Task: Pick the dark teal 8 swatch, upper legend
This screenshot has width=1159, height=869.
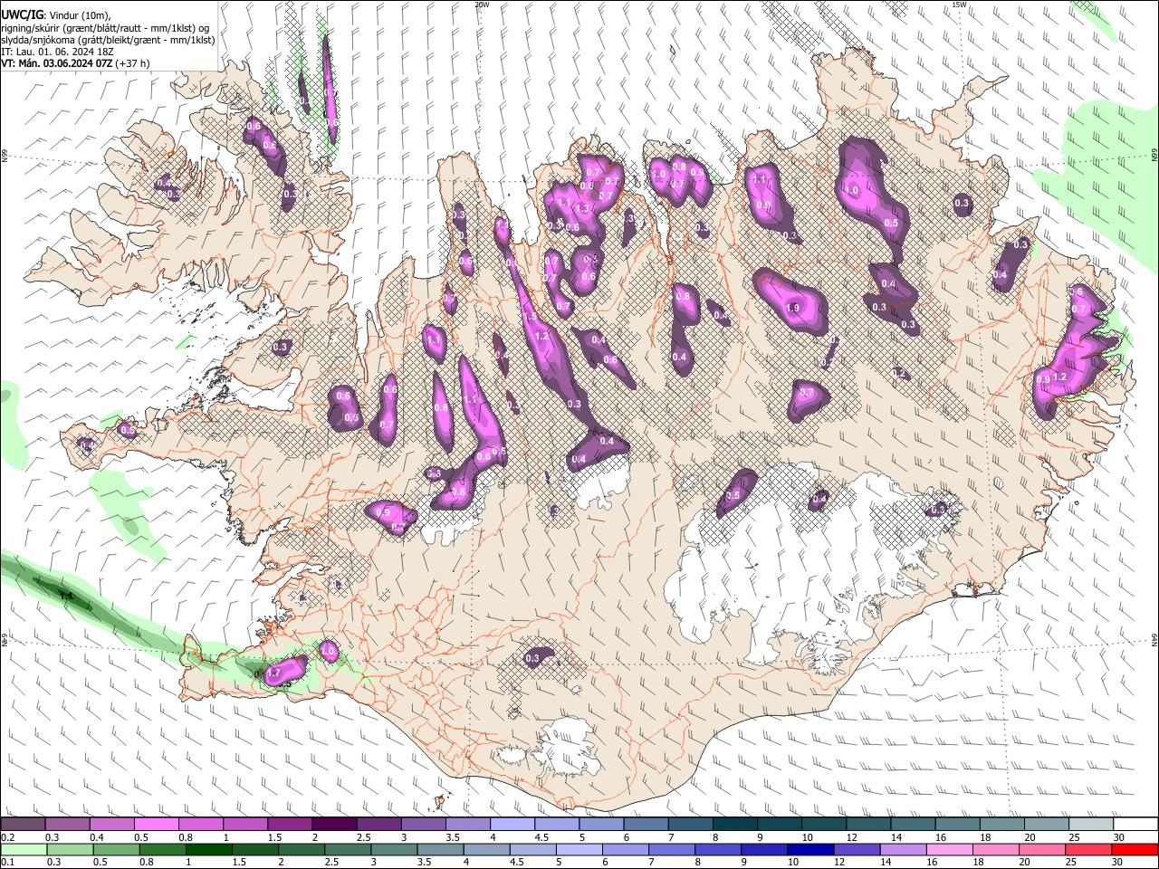Action: (734, 825)
